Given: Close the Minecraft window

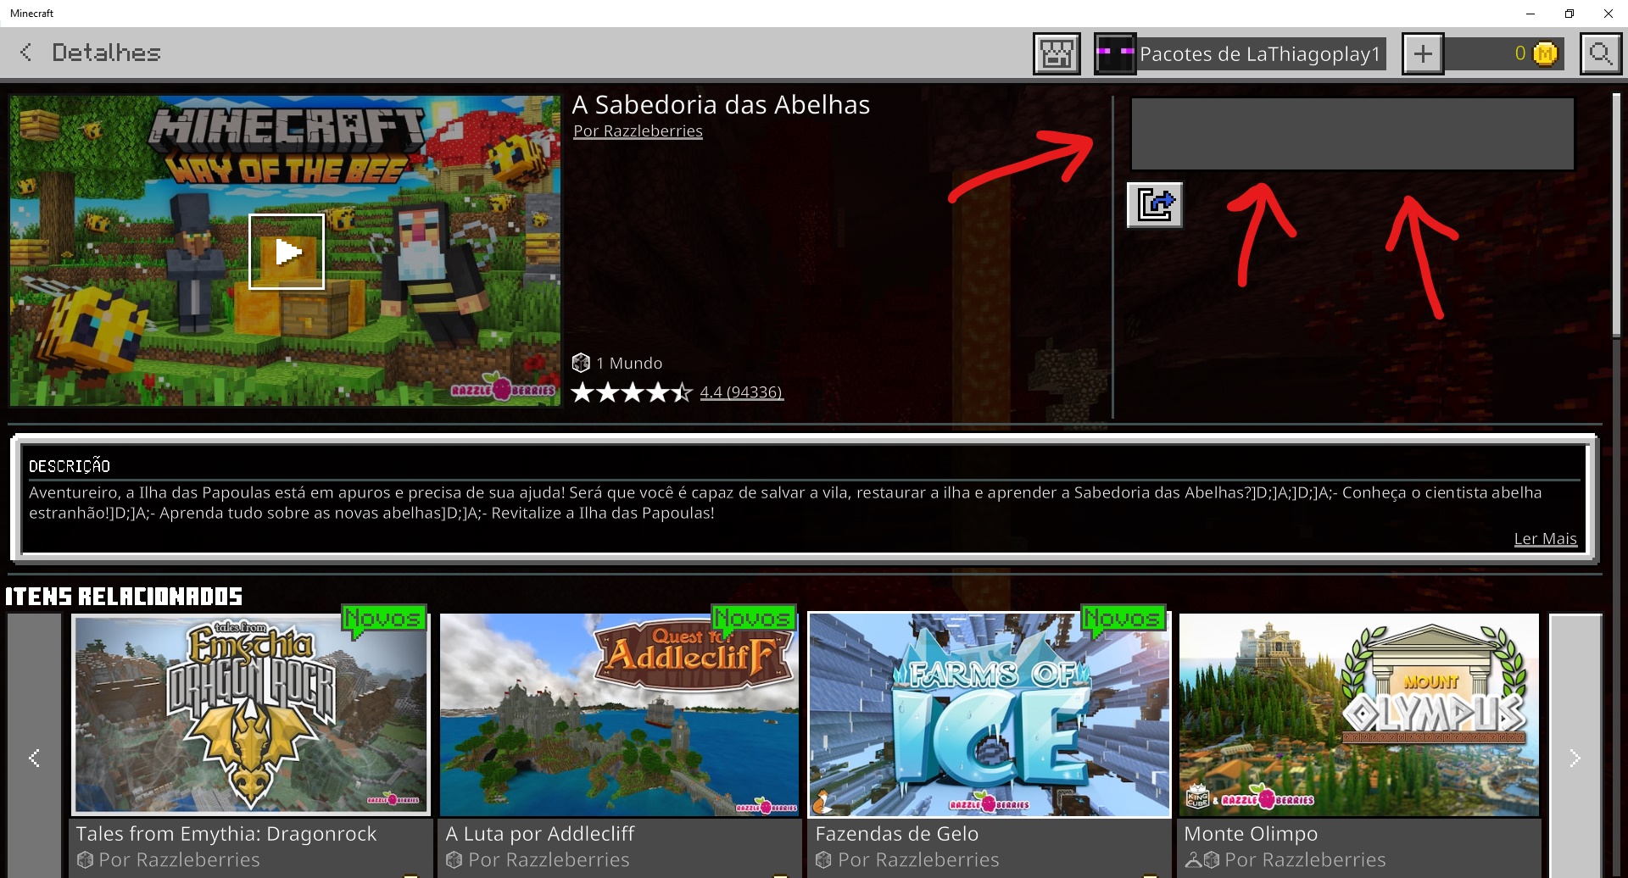Looking at the screenshot, I should [x=1608, y=14].
